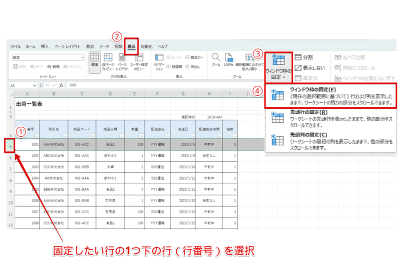The width and height of the screenshot is (406, 276).
Task: Toggle the ルーラー ruler checkbox
Action: click(168, 57)
